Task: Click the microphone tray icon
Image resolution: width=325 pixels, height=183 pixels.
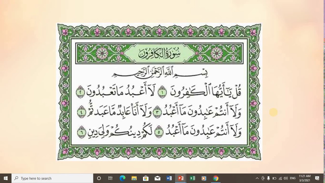Action: click(x=268, y=178)
